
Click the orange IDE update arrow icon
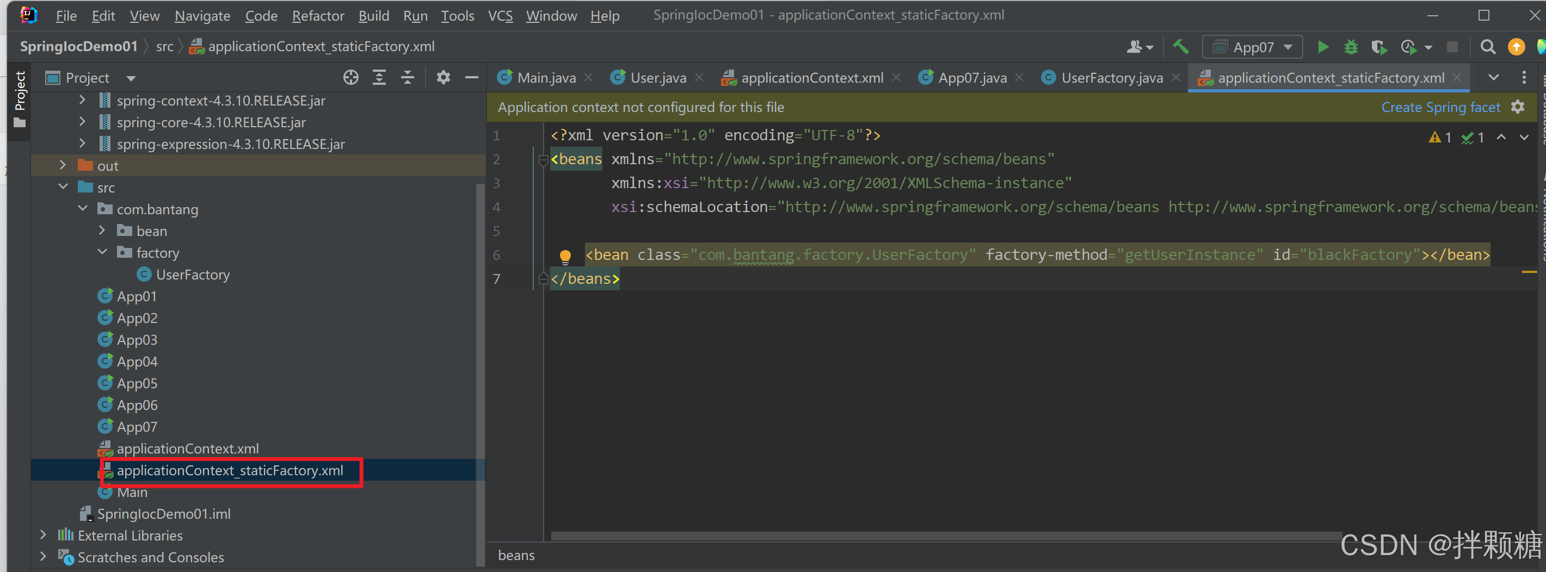[1516, 47]
